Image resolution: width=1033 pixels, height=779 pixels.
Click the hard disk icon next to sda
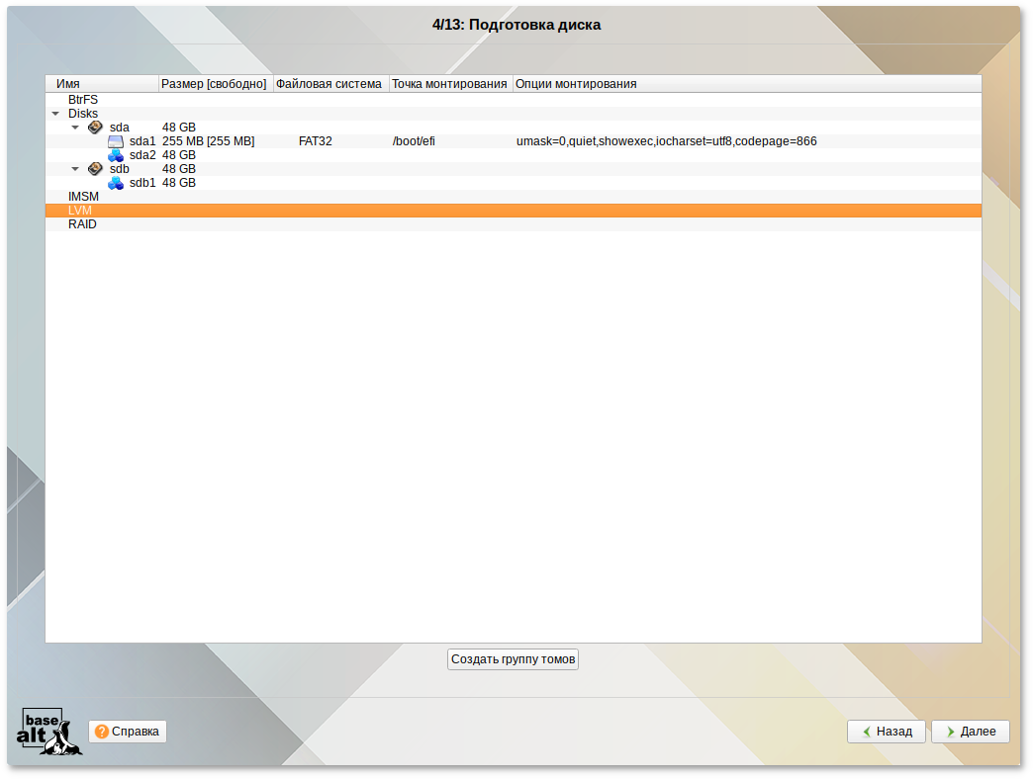tap(96, 127)
